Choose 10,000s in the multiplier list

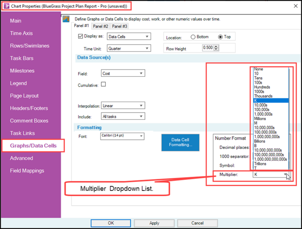pyautogui.click(x=271, y=105)
